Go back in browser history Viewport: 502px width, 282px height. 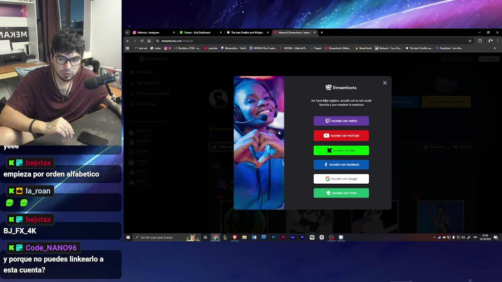click(127, 41)
